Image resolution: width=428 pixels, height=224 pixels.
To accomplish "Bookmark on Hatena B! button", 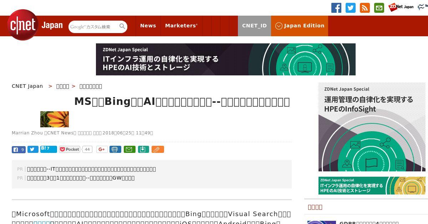I will pos(49,149).
